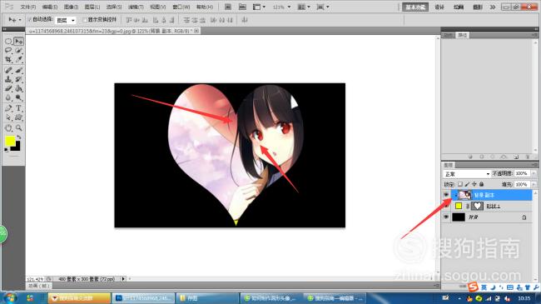
Task: Launch Bridge from the application bar
Action: pyautogui.click(x=228, y=7)
